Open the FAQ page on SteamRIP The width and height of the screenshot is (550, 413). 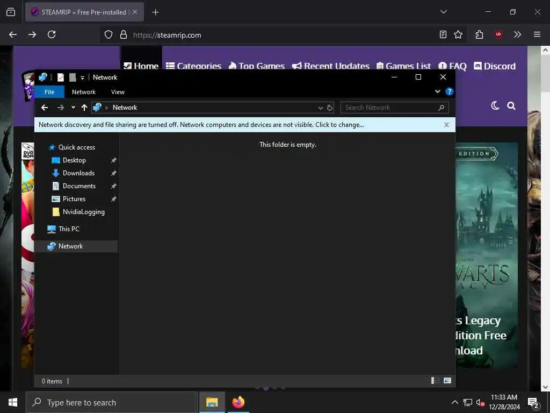(452, 66)
